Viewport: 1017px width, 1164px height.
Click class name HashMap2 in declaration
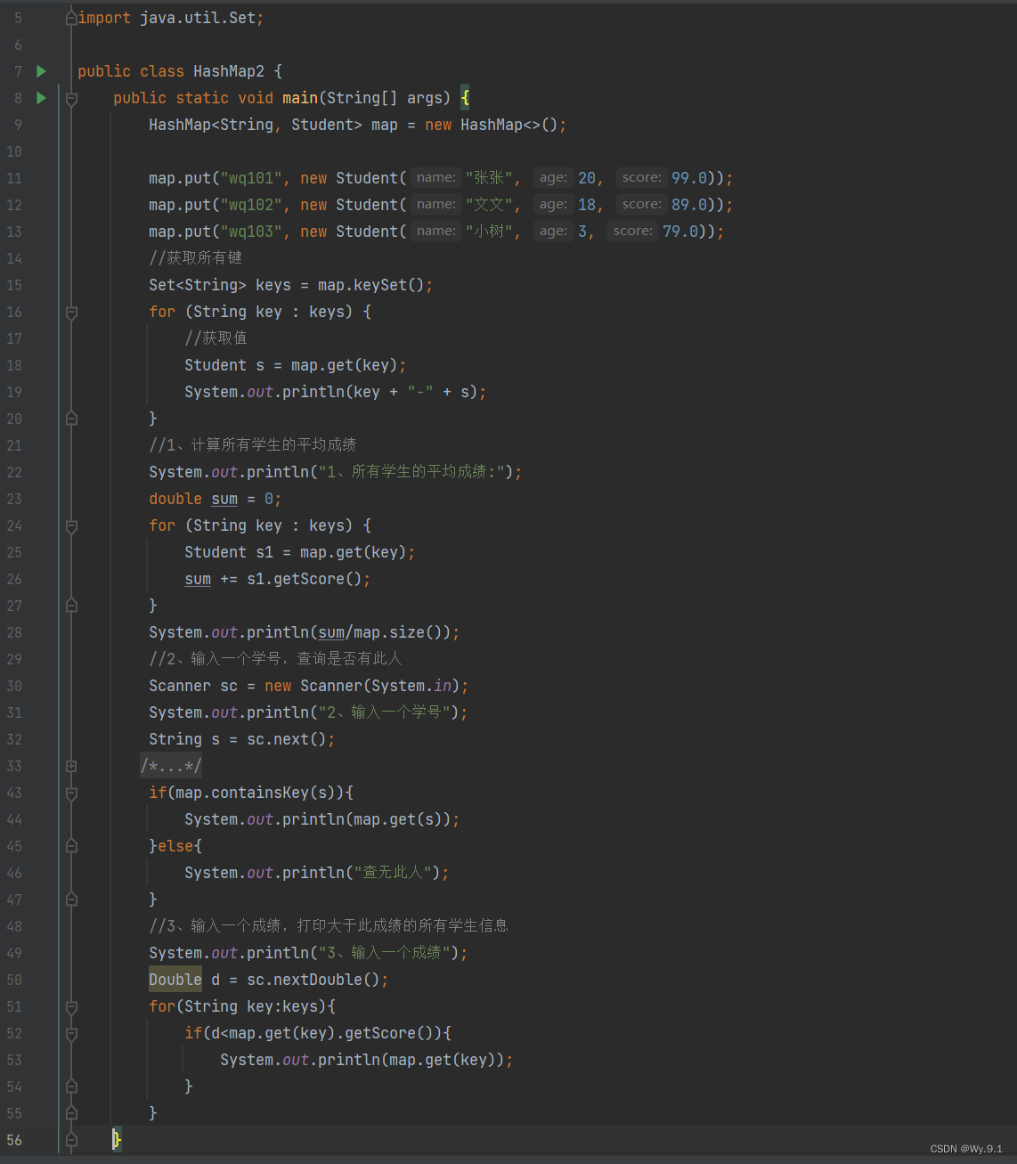click(229, 71)
